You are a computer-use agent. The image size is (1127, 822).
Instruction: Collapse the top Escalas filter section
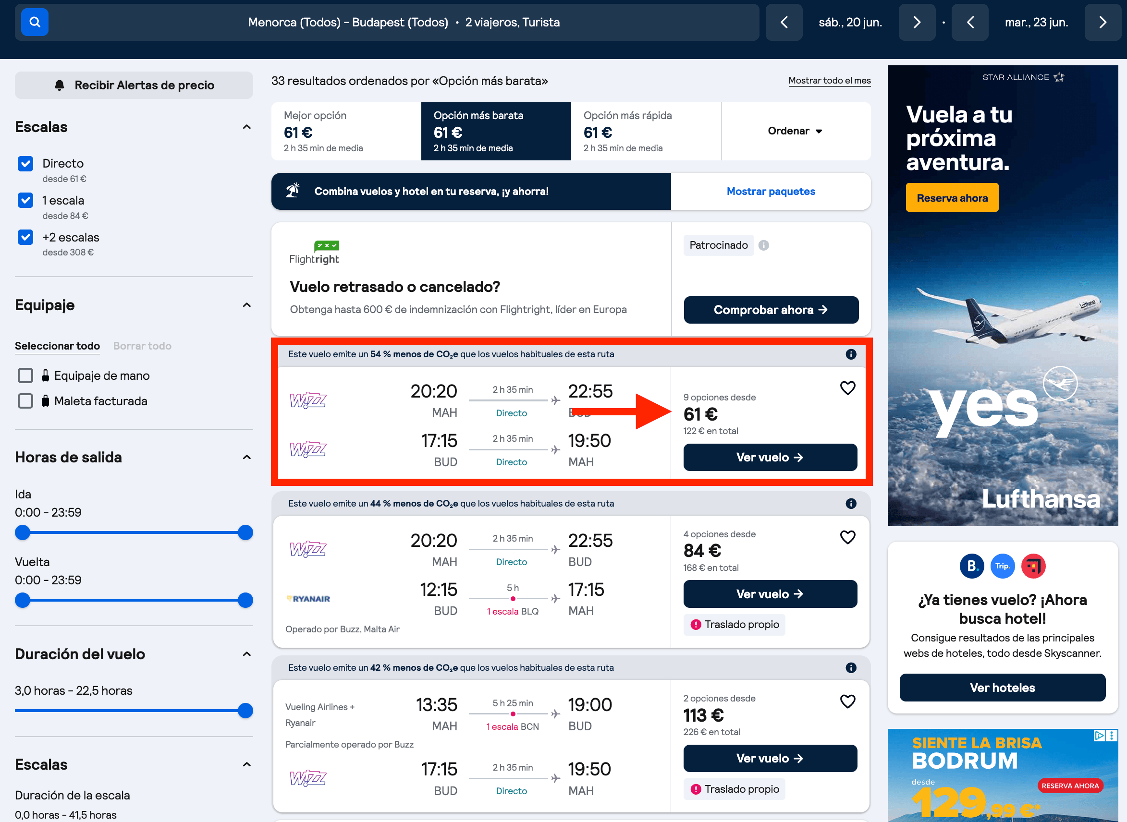click(x=246, y=127)
